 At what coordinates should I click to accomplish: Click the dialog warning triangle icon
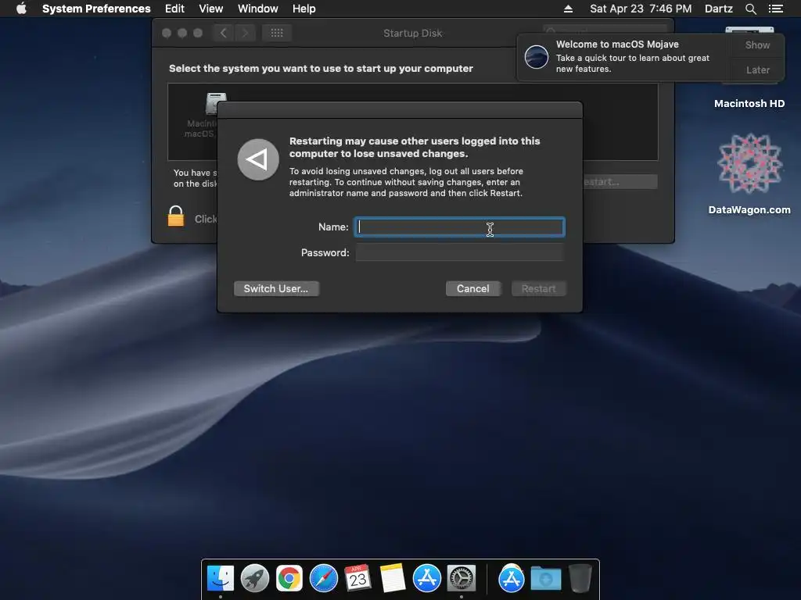coord(258,159)
